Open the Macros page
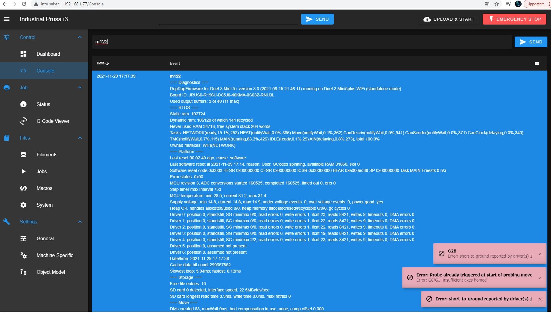 coord(44,188)
